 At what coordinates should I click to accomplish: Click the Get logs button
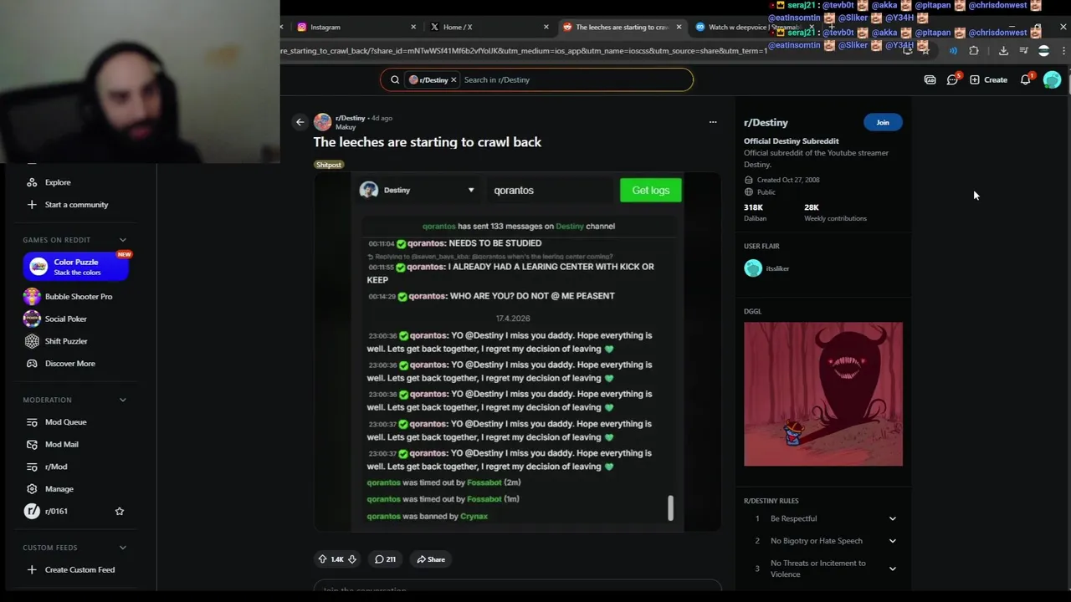[650, 190]
